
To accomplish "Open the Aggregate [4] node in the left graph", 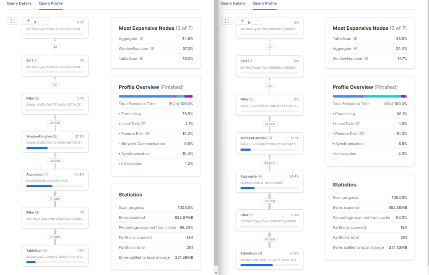I will pos(55,179).
